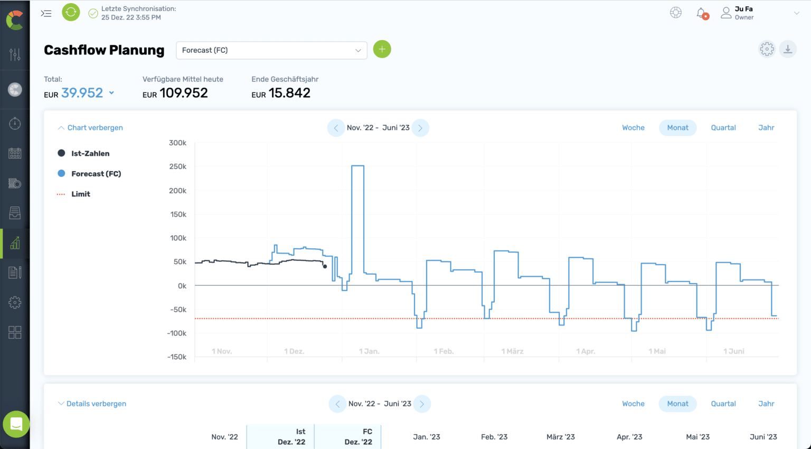The width and height of the screenshot is (811, 449).
Task: Open the stopwatch time tracking sidebar icon
Action: coord(15,124)
